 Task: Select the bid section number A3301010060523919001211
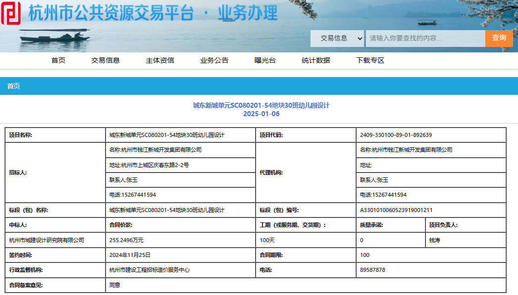point(396,210)
